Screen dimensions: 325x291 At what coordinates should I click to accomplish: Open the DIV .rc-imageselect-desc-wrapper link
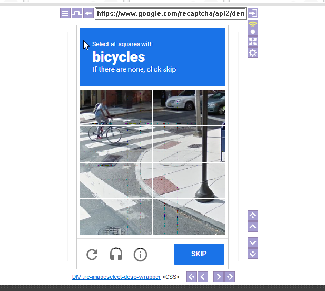(116, 277)
